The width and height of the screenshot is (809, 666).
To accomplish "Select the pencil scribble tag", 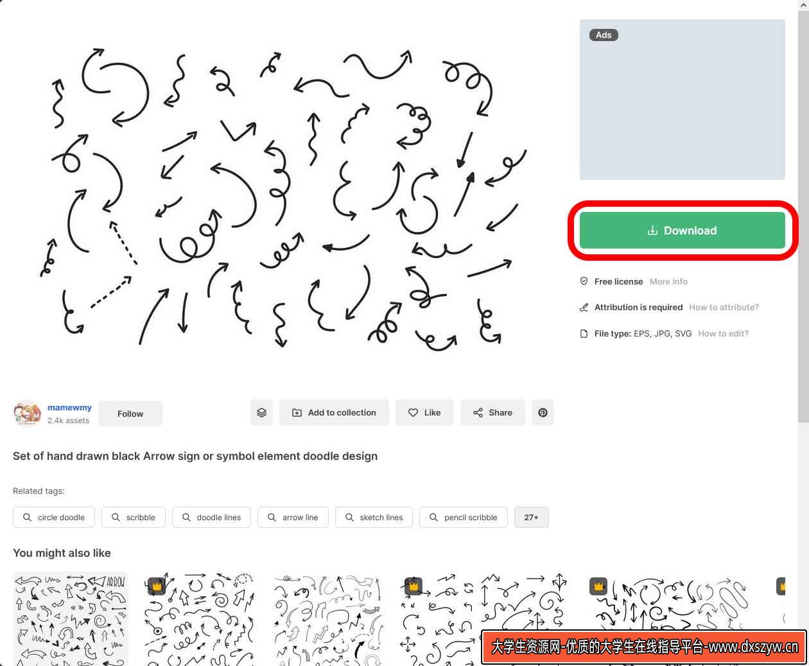I will click(x=463, y=517).
